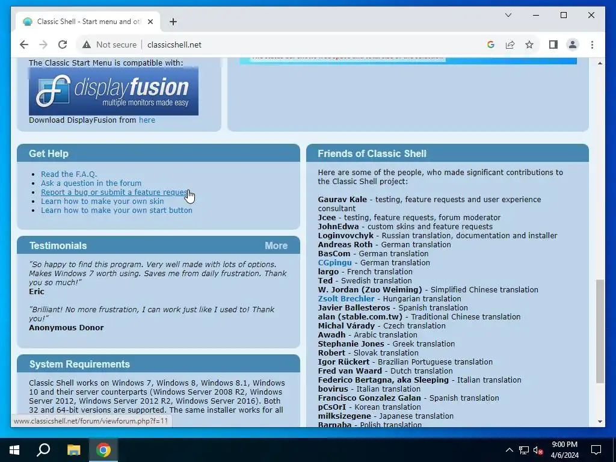Open Learn to make your own start button
Viewport: 616px width, 462px height.
coord(117,210)
